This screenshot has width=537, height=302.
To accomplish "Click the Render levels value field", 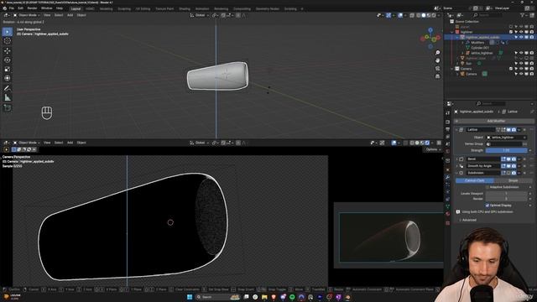I will pos(507,199).
